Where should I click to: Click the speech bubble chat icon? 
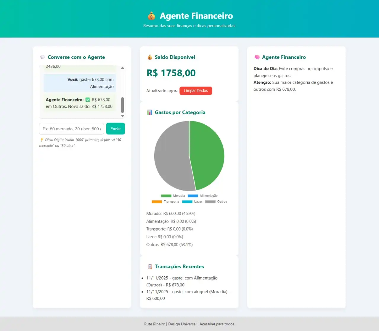point(43,57)
